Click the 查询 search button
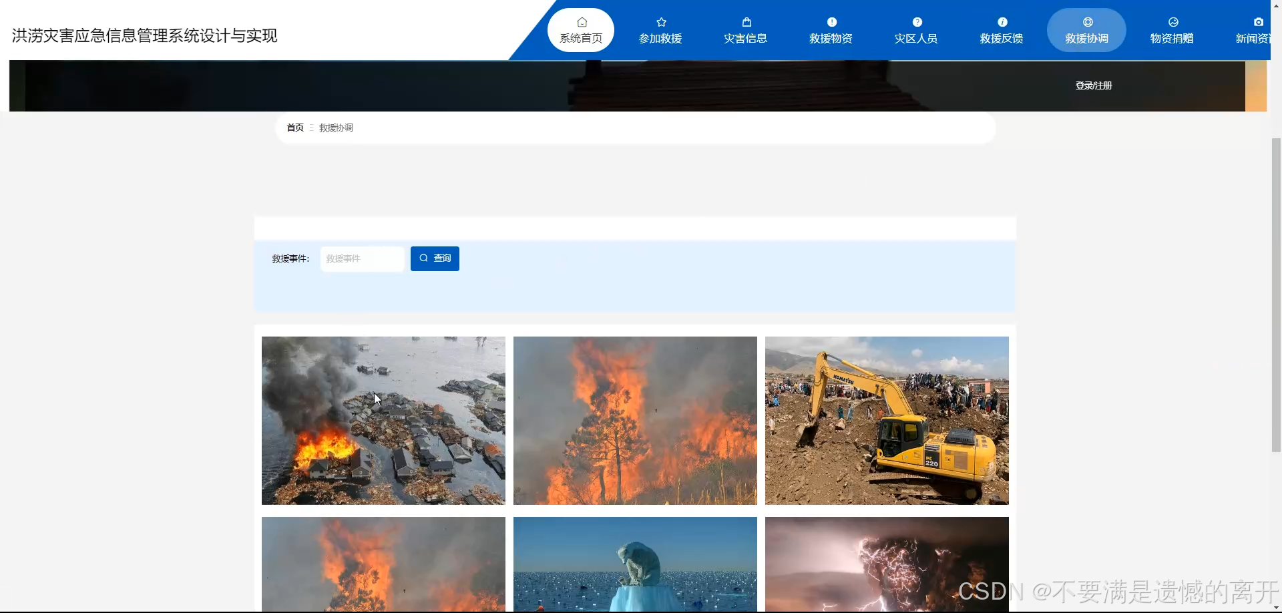1282x613 pixels. pos(435,258)
